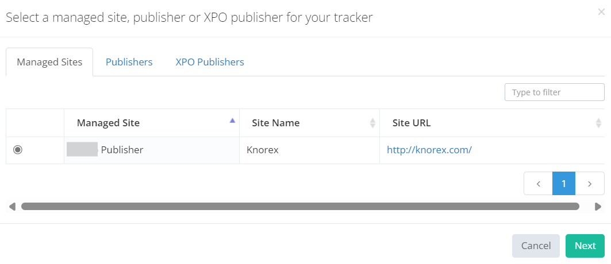This screenshot has width=611, height=264.
Task: Go to previous page with left chevron
Action: click(x=538, y=184)
